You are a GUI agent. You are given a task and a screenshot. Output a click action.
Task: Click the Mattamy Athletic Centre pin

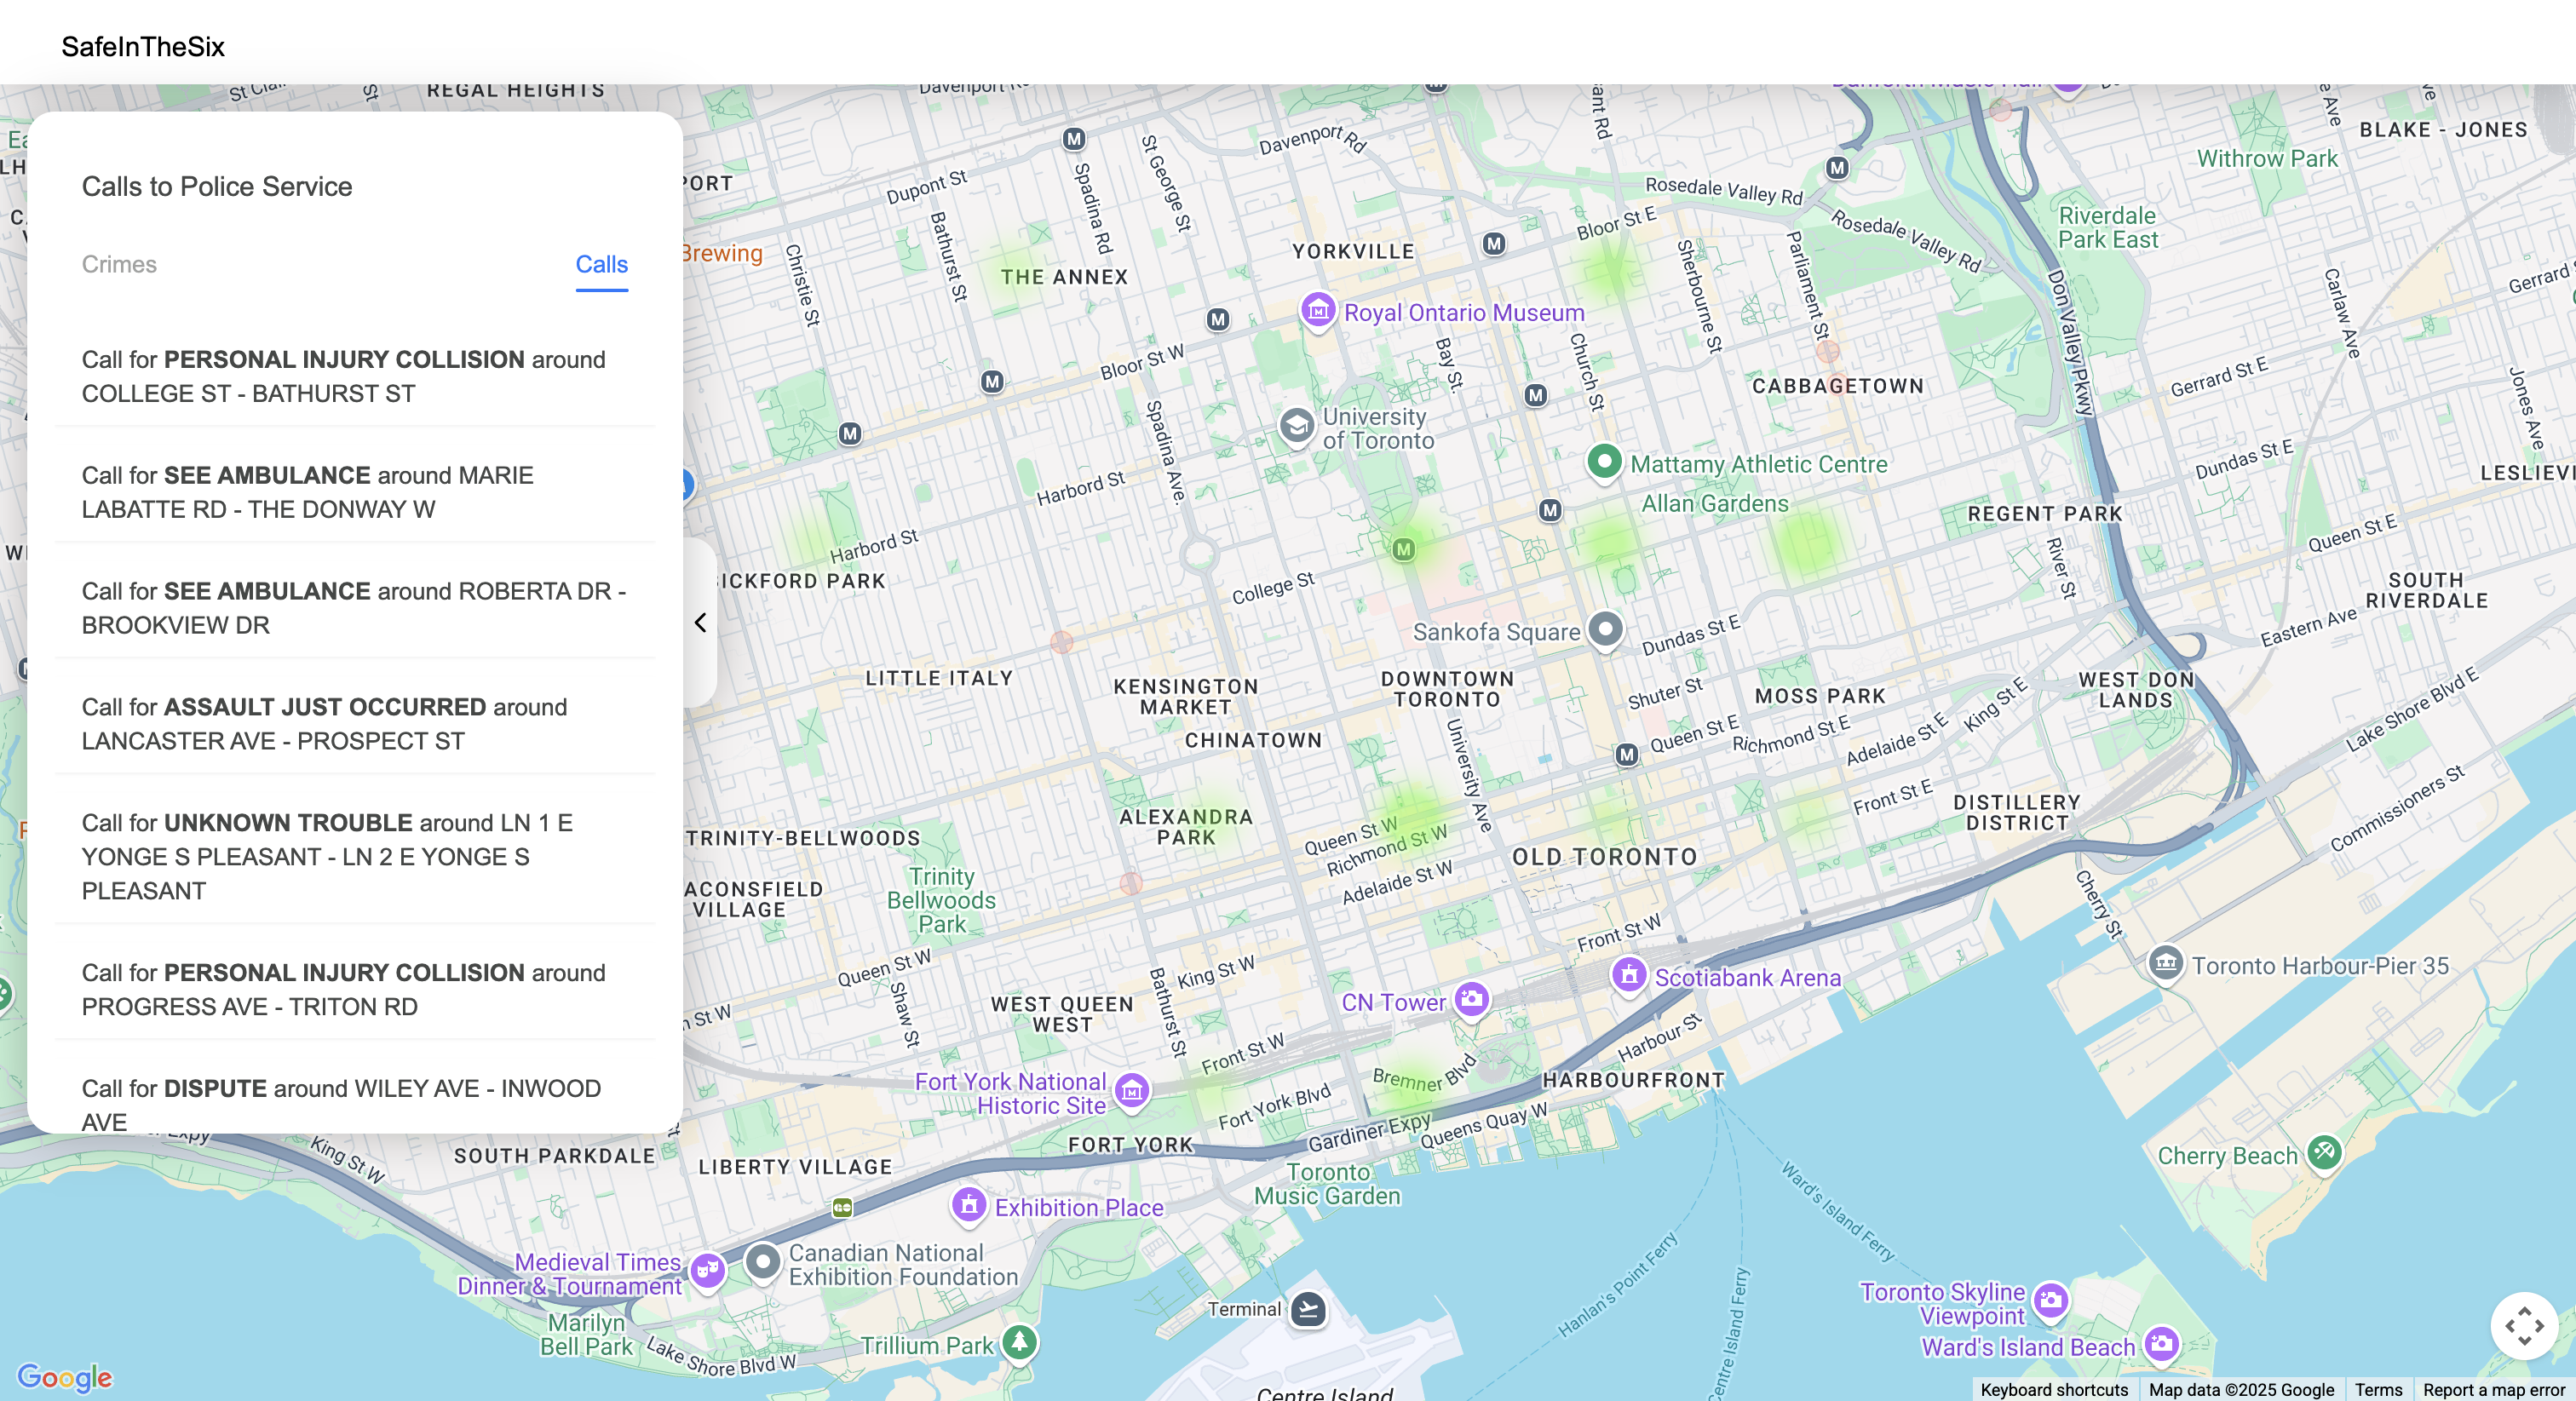pos(1604,462)
